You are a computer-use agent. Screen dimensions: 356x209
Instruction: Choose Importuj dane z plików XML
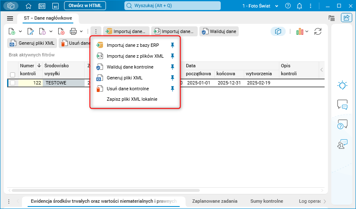click(x=135, y=56)
